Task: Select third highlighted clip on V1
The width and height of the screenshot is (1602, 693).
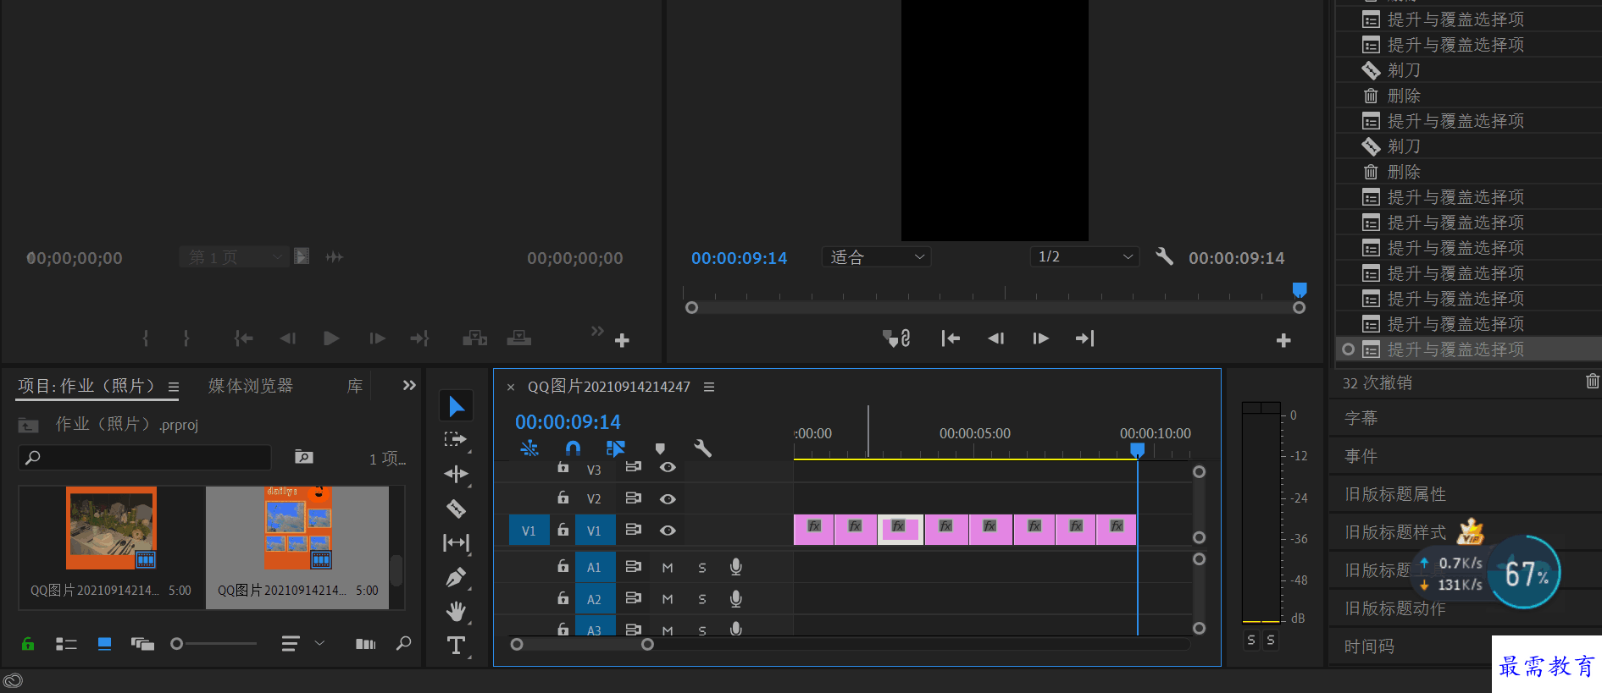Action: point(900,530)
